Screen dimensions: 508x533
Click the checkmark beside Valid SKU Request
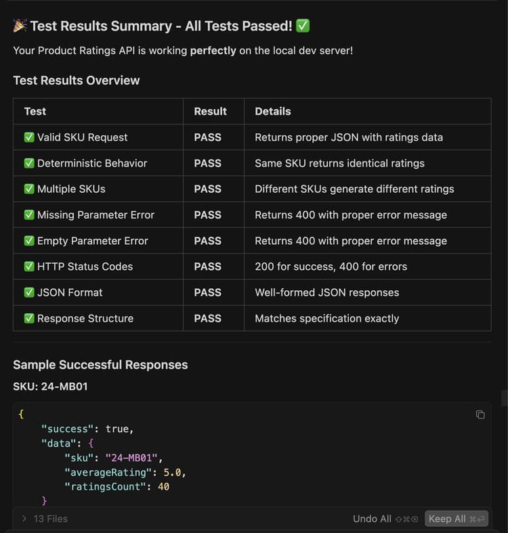[29, 137]
